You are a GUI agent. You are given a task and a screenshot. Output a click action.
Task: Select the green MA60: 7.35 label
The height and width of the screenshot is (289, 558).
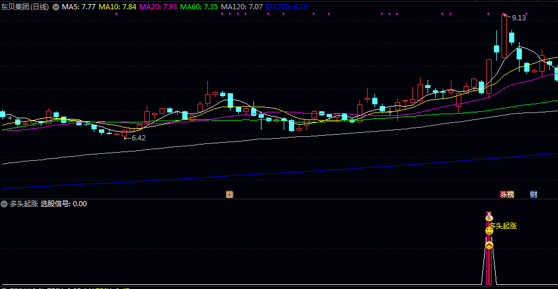click(x=199, y=7)
